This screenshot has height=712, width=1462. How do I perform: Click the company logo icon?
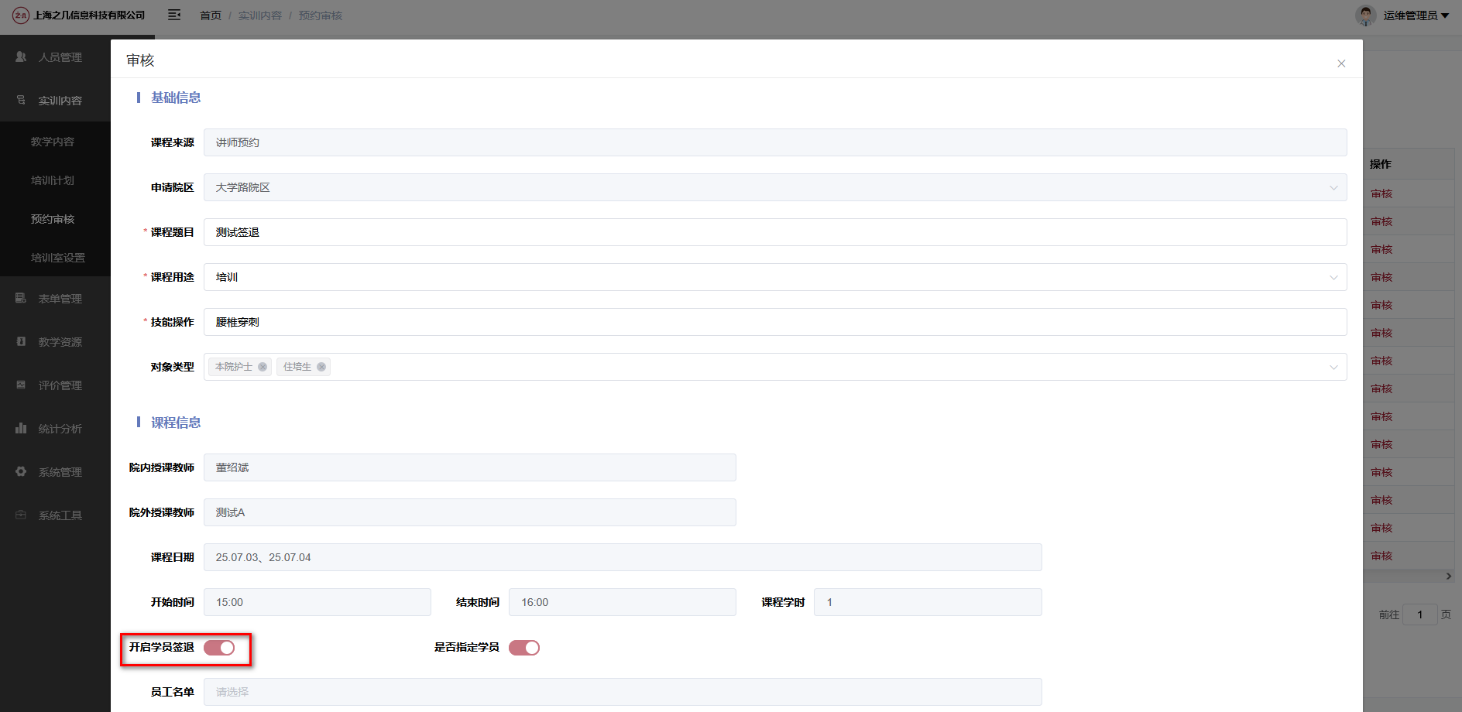[21, 15]
